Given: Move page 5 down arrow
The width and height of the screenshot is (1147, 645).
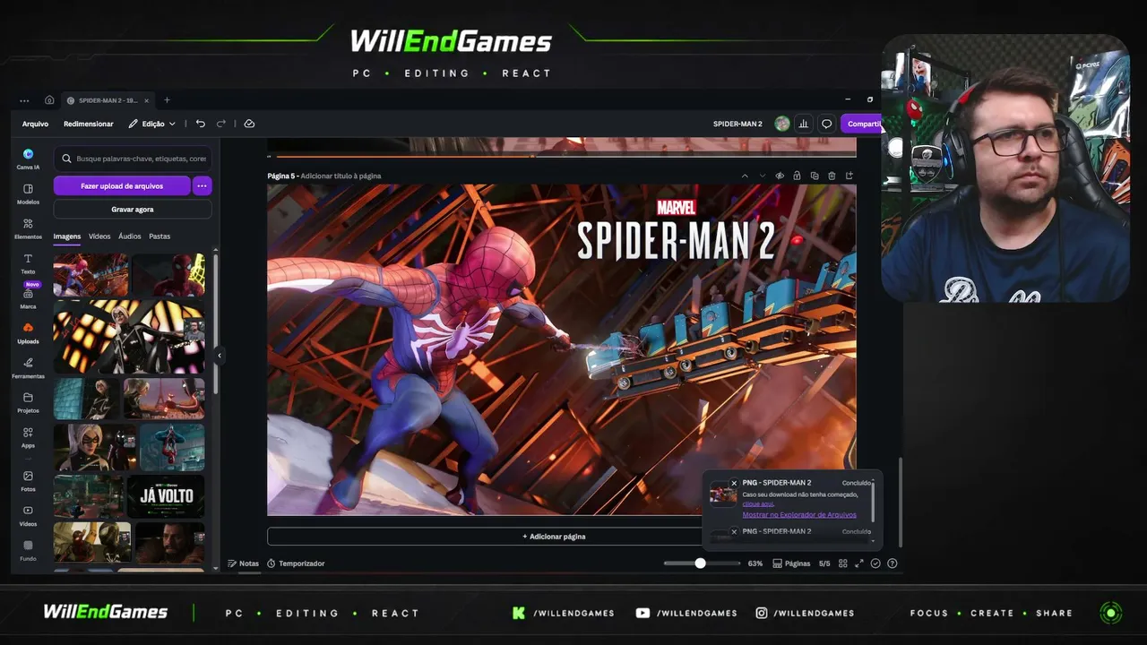Looking at the screenshot, I should point(763,176).
